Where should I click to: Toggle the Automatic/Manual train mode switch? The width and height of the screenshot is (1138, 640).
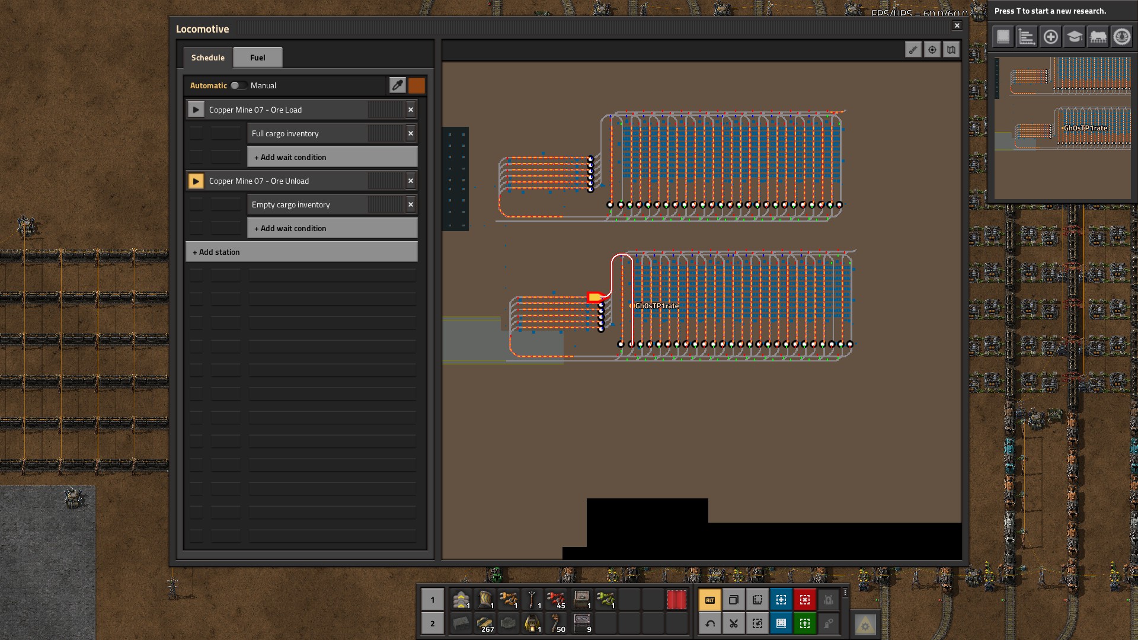pos(238,85)
